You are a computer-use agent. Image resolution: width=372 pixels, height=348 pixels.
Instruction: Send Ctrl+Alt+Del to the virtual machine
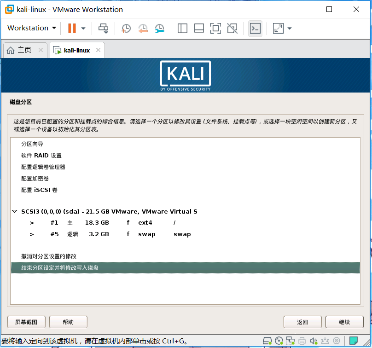pos(104,28)
